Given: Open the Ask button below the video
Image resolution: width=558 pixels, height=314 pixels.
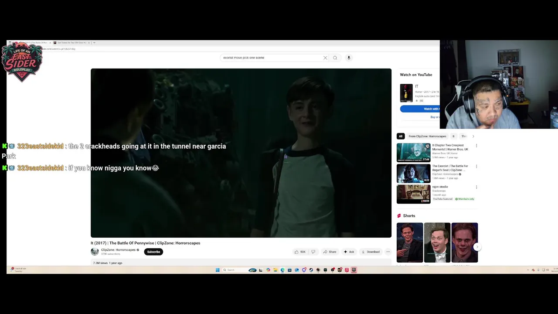Looking at the screenshot, I should (x=349, y=252).
